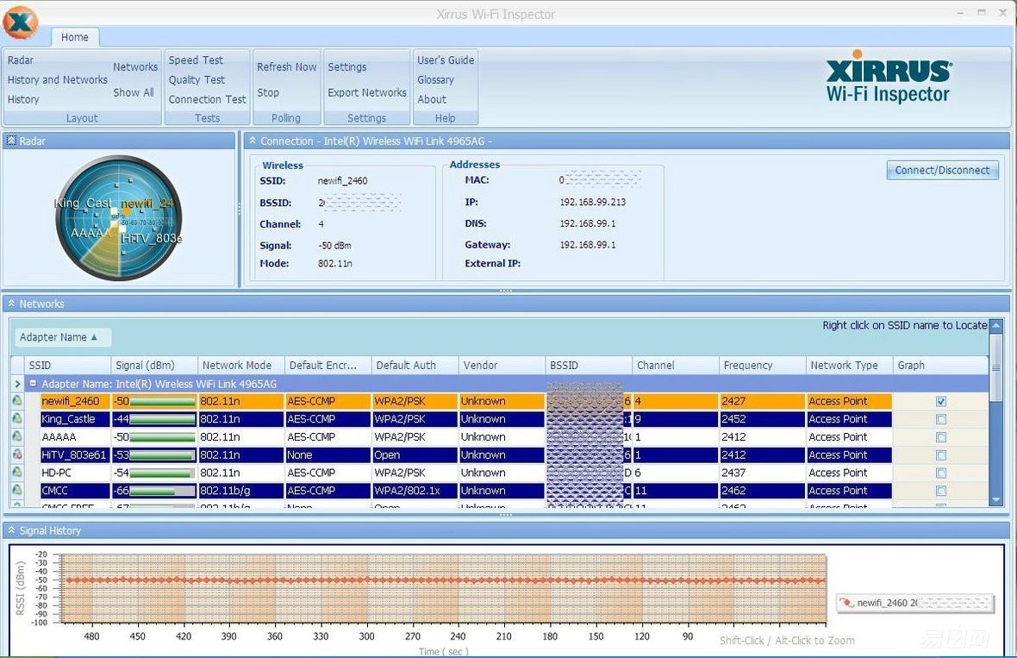Tick the Graph checkbox for CMCC
The height and width of the screenshot is (658, 1017).
(941, 492)
